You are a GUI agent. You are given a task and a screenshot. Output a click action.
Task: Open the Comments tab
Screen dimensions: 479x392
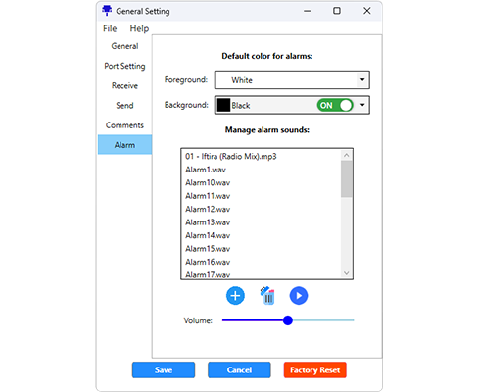(x=124, y=125)
